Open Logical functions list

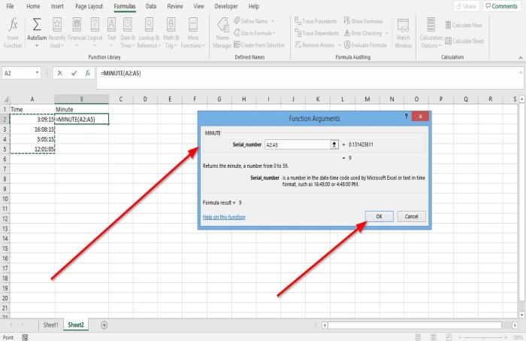coord(95,33)
